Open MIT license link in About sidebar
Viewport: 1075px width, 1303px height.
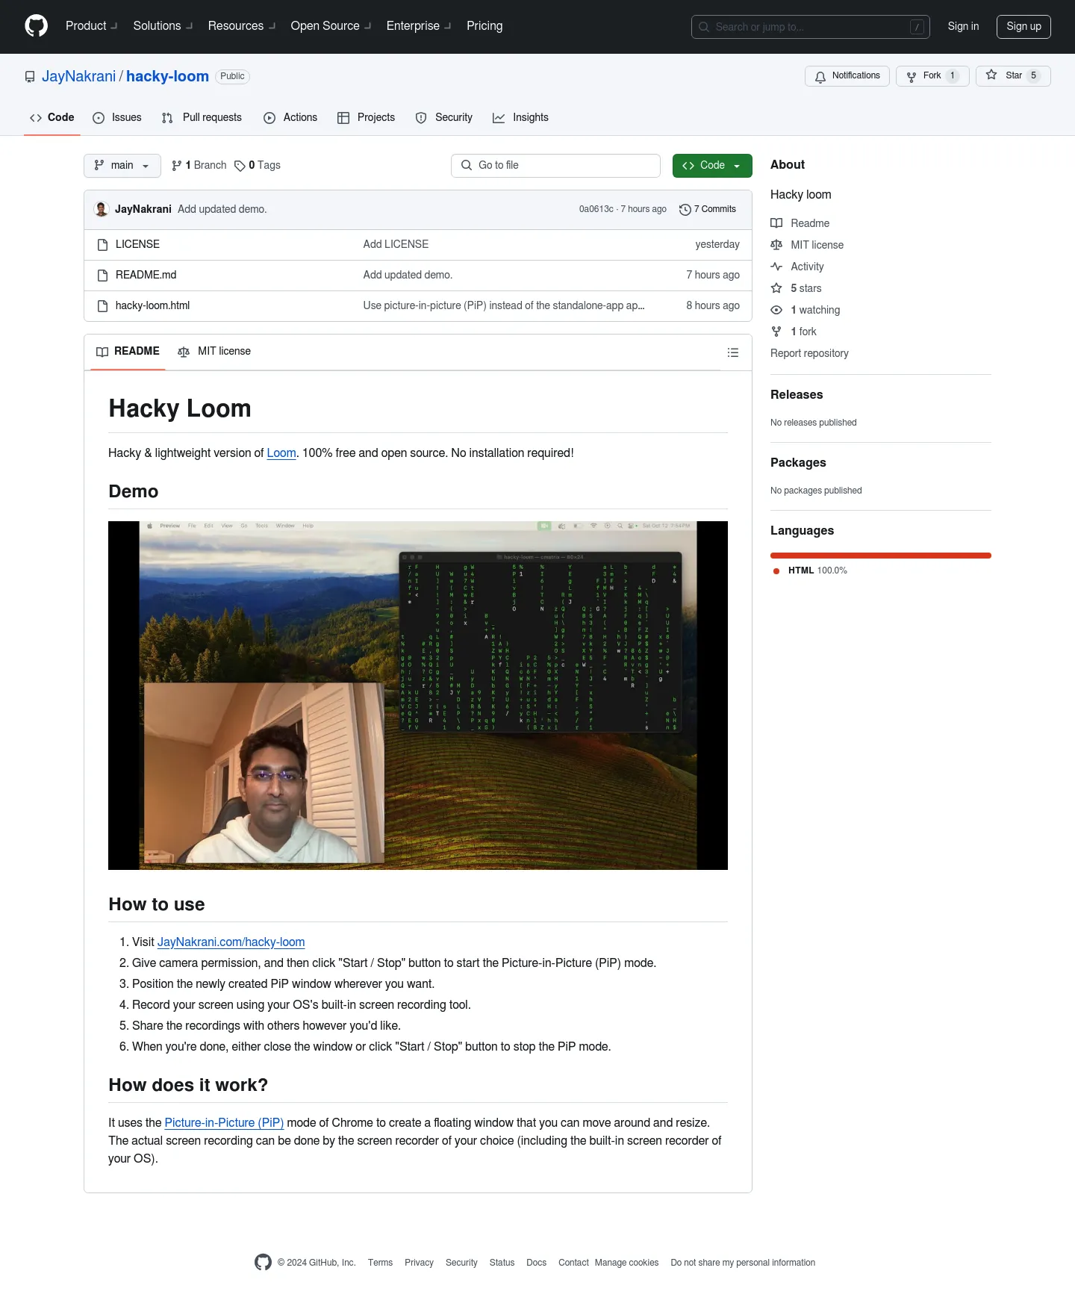pyautogui.click(x=807, y=245)
